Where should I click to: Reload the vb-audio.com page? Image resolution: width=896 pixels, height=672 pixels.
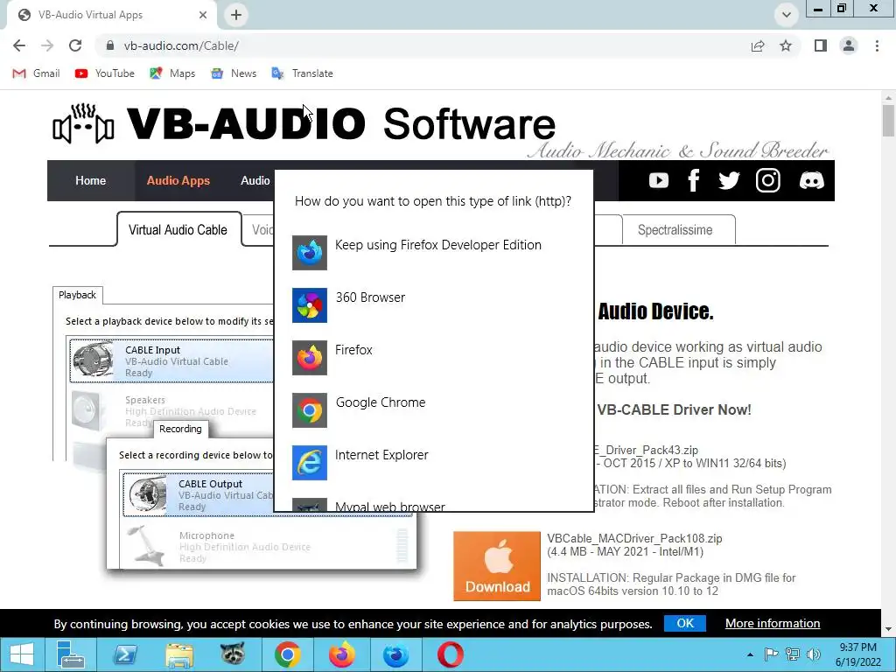coord(75,45)
